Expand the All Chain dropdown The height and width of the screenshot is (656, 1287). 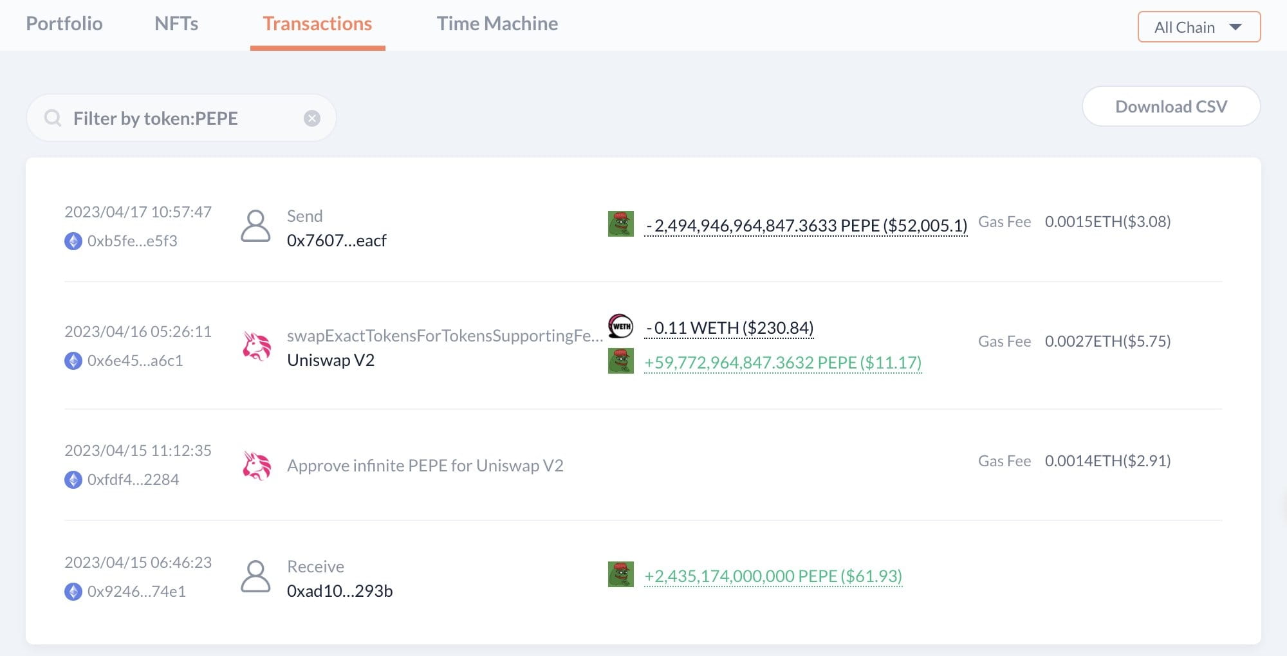(x=1199, y=27)
